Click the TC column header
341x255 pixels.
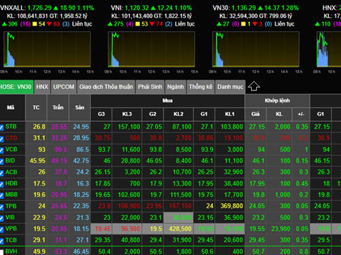(36, 107)
